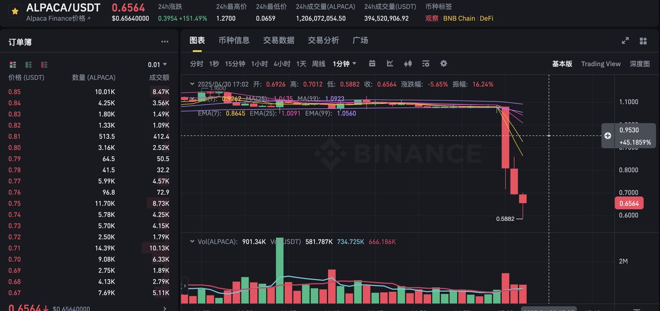The height and width of the screenshot is (311, 660).
Task: Select the 1秒 interval
Action: (214, 64)
